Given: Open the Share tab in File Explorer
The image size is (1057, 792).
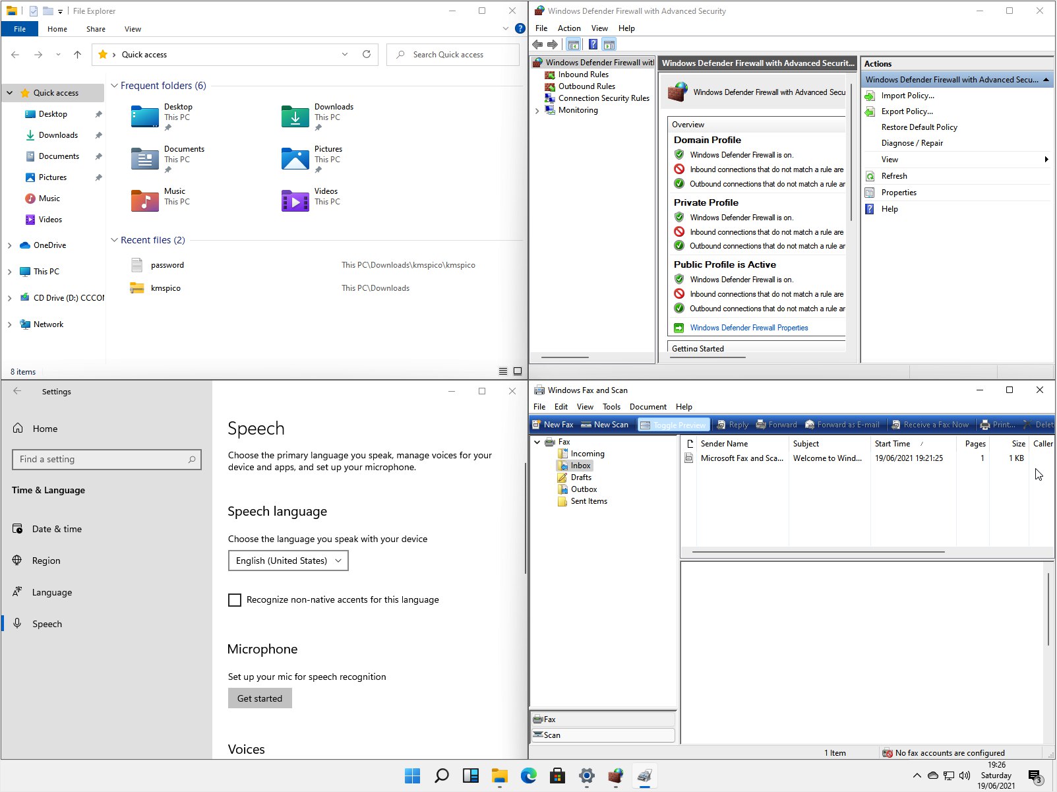Looking at the screenshot, I should [96, 29].
